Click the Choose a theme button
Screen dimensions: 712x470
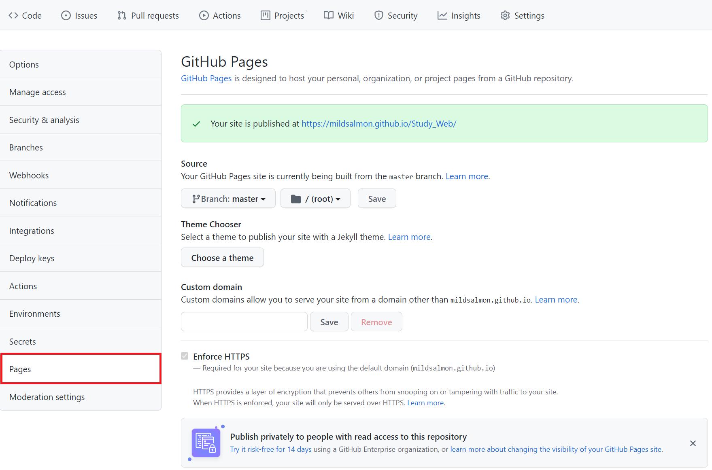(x=222, y=258)
